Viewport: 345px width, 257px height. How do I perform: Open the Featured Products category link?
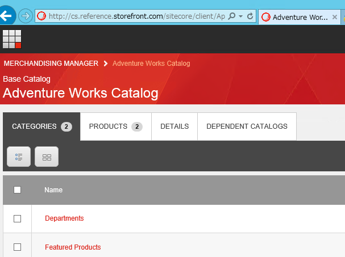point(73,247)
